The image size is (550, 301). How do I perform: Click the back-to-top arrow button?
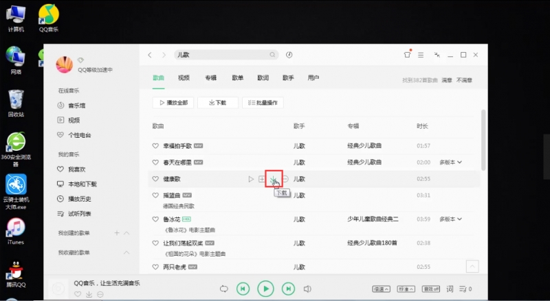coord(472,267)
